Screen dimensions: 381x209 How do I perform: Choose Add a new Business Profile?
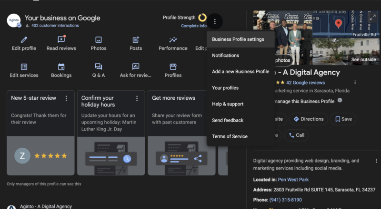pyautogui.click(x=241, y=72)
